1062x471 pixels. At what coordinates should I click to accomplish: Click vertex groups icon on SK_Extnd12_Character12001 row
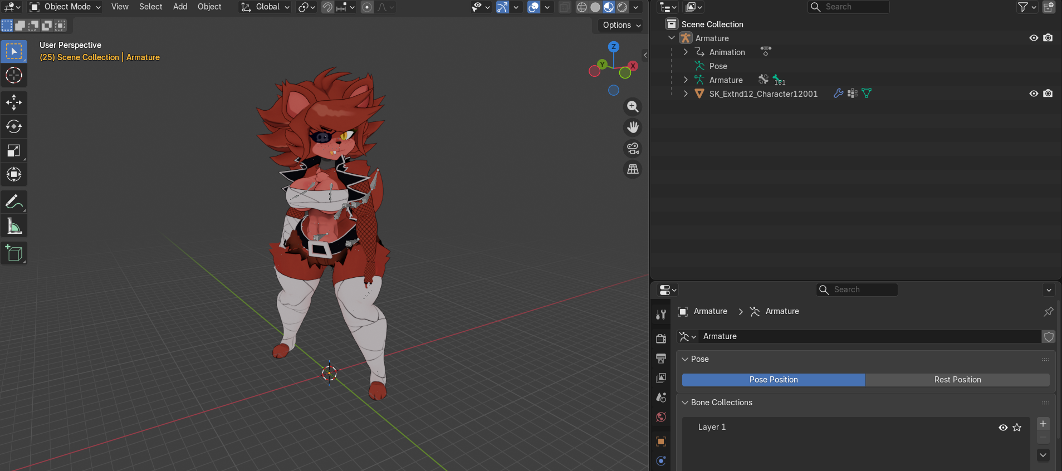pos(852,94)
